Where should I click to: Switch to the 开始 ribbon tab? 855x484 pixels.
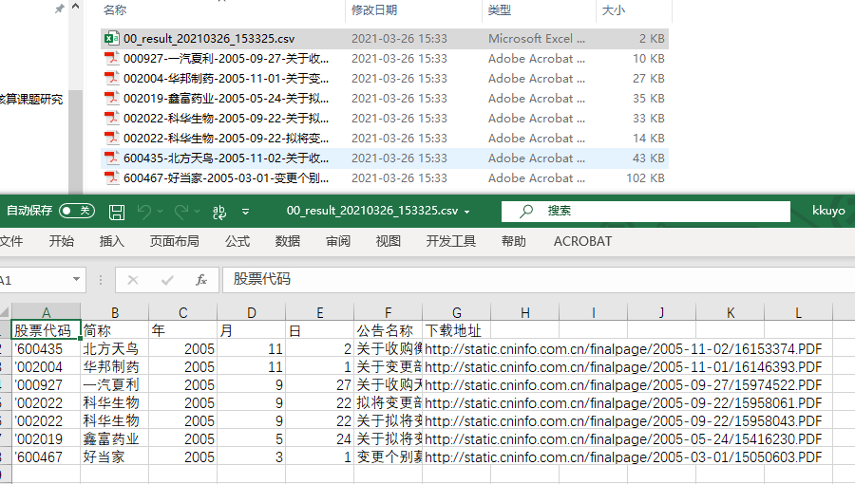[x=62, y=241]
